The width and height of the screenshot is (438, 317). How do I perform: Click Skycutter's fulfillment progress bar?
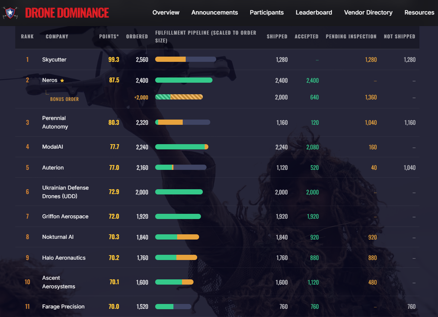(185, 59)
